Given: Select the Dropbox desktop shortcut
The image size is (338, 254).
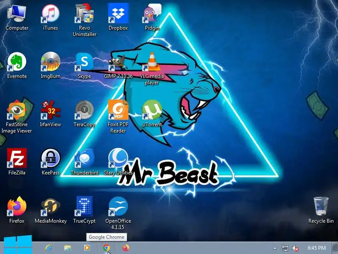Looking at the screenshot, I should [118, 14].
